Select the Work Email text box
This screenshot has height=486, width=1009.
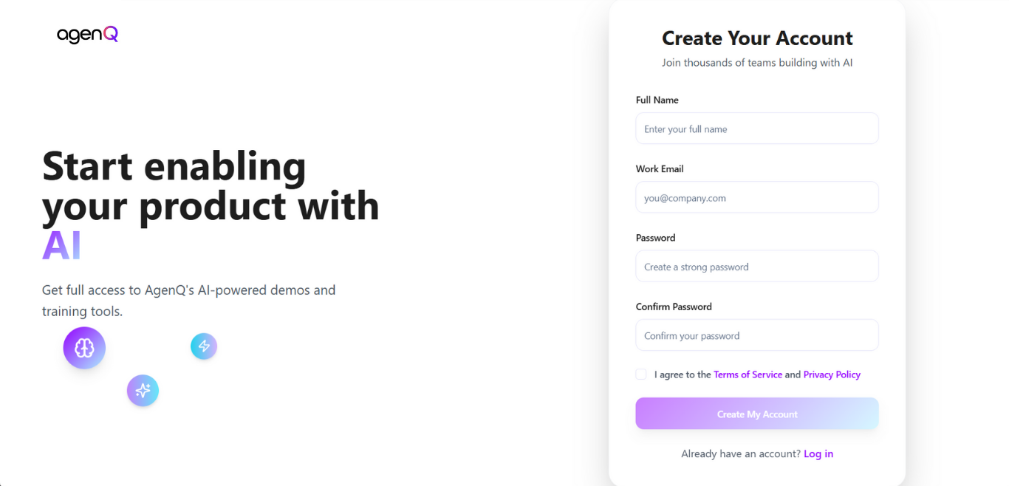756,197
